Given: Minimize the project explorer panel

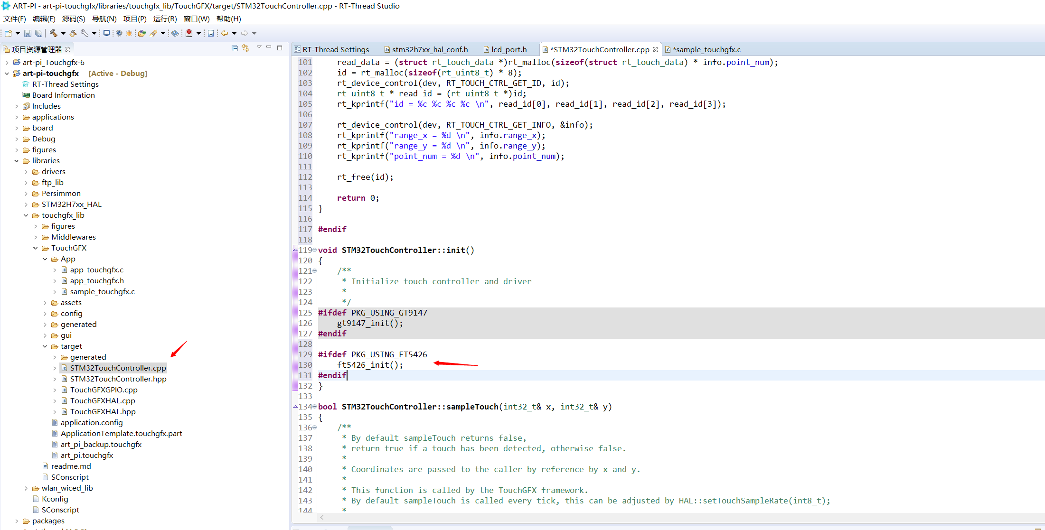Looking at the screenshot, I should [x=269, y=47].
